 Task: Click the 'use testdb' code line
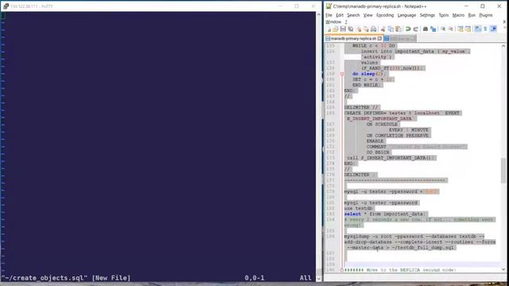click(359, 208)
